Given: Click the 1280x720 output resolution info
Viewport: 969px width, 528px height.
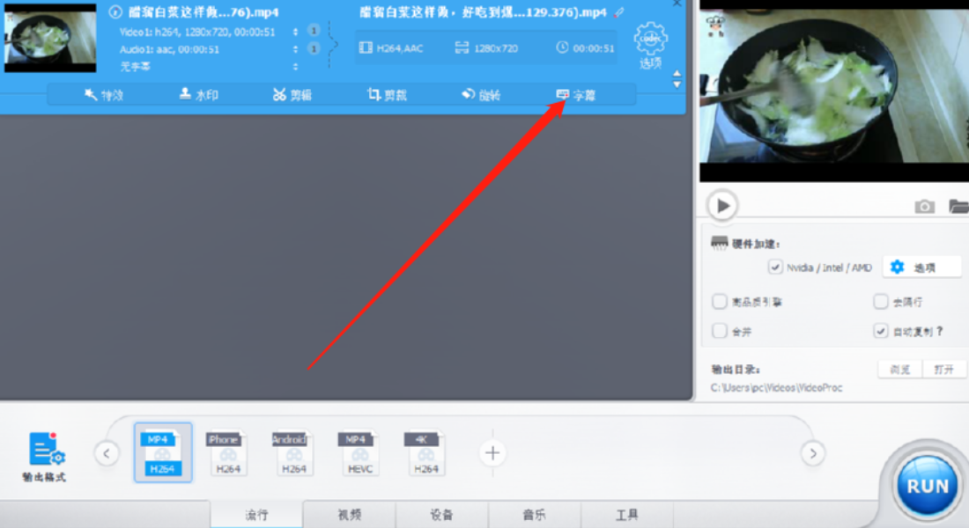Looking at the screenshot, I should (x=486, y=48).
